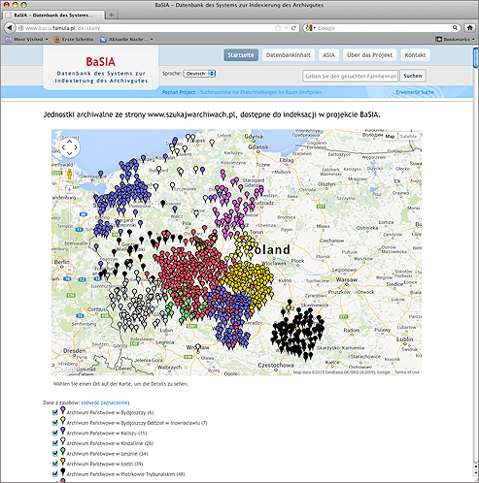Focus the family name search field
The image size is (479, 483).
click(x=350, y=76)
